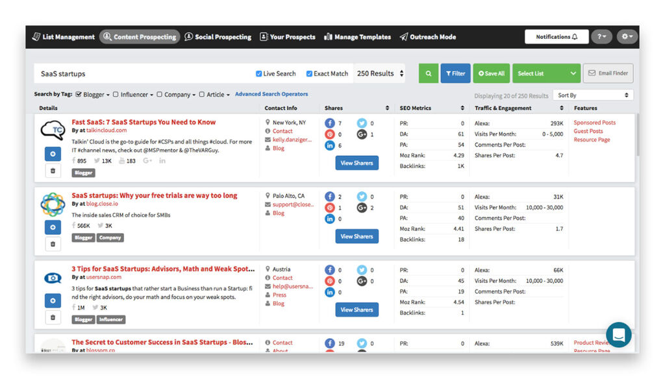
Task: Expand the Article tag dropdown arrow
Action: [x=228, y=95]
